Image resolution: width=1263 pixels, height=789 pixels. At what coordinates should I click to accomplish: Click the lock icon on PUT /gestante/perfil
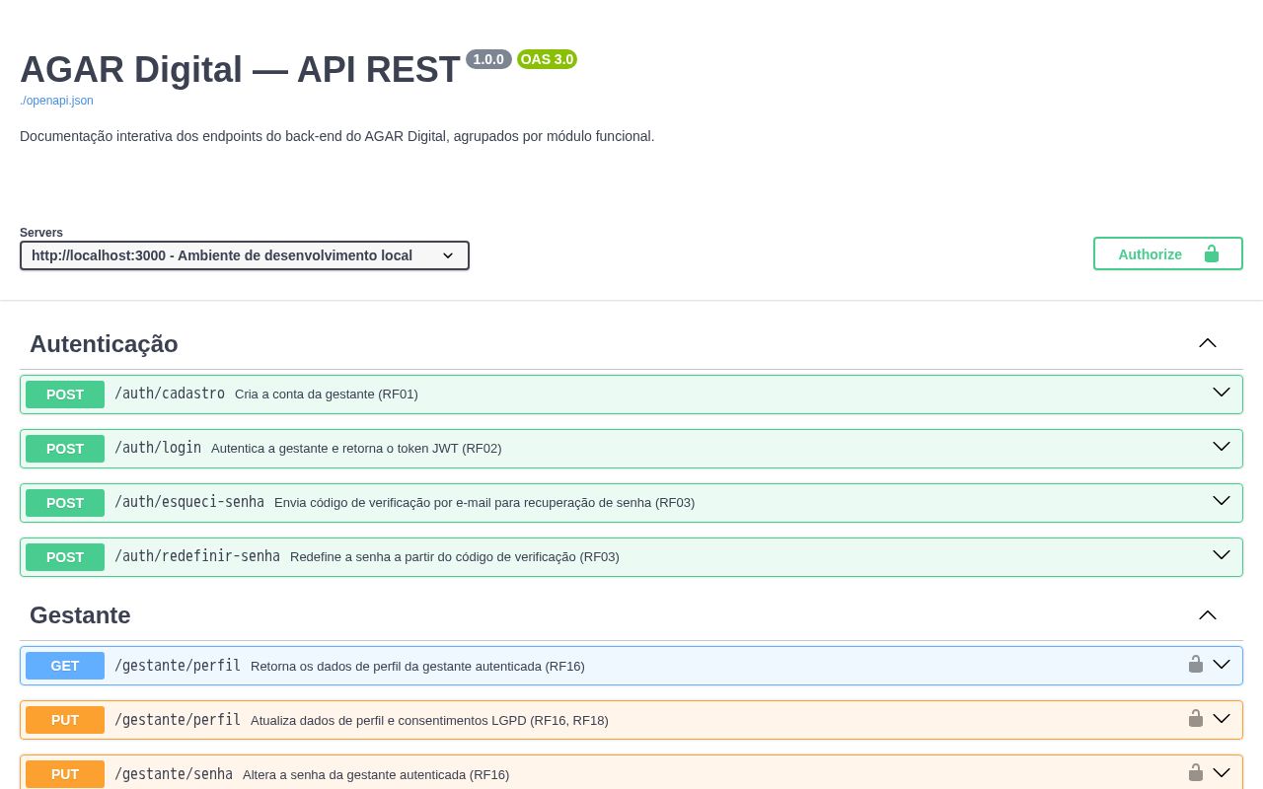(x=1196, y=719)
